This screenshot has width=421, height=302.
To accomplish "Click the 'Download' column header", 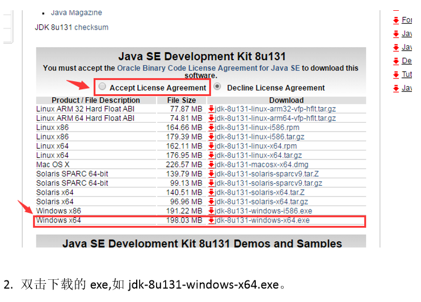I will tap(287, 100).
